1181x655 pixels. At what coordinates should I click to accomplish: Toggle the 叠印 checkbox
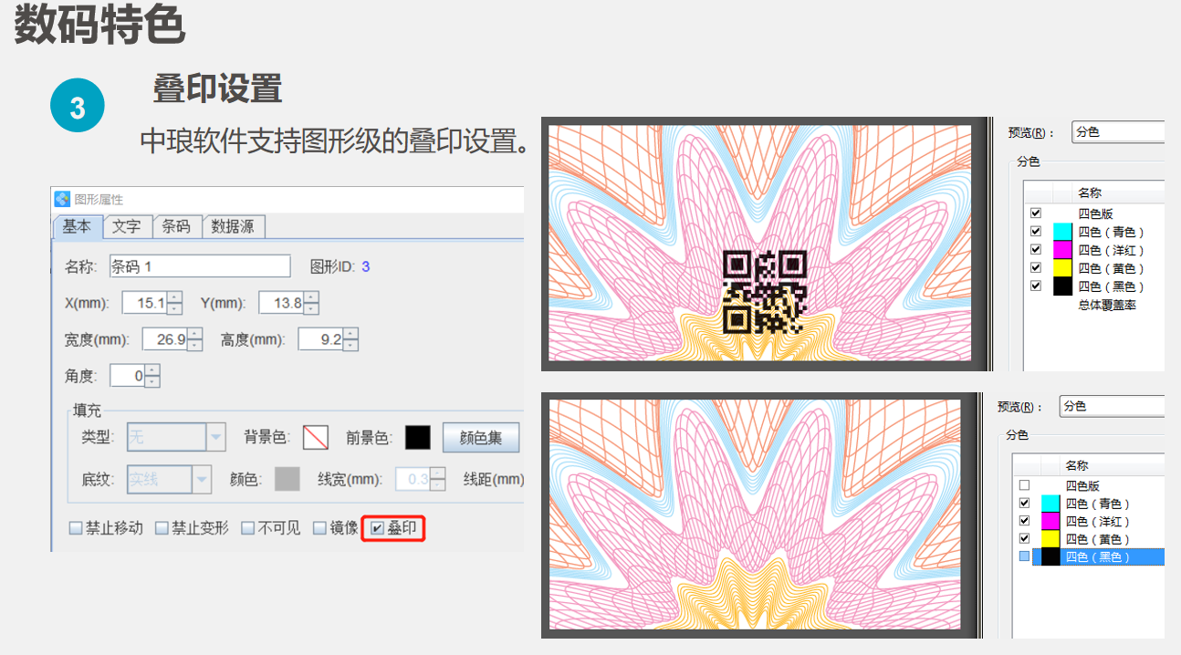point(377,528)
